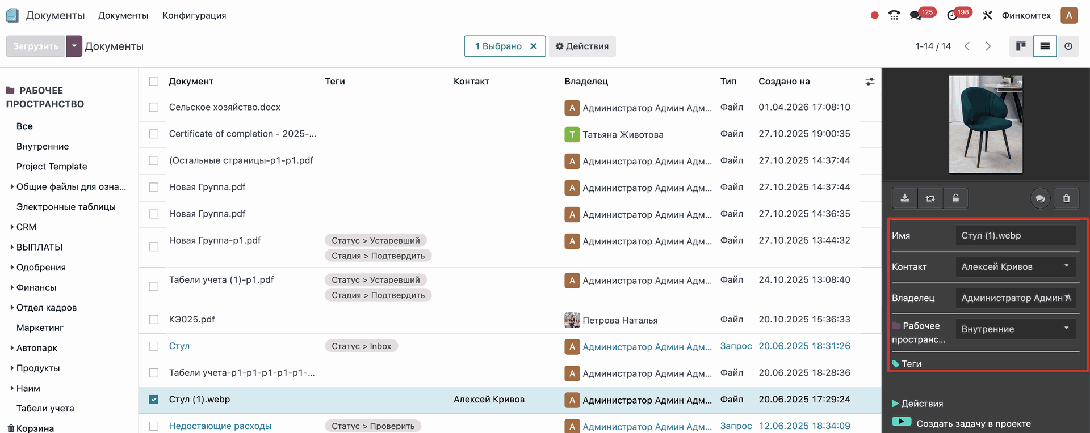Click the replace file icon in preview panel
The image size is (1090, 433).
click(x=930, y=198)
